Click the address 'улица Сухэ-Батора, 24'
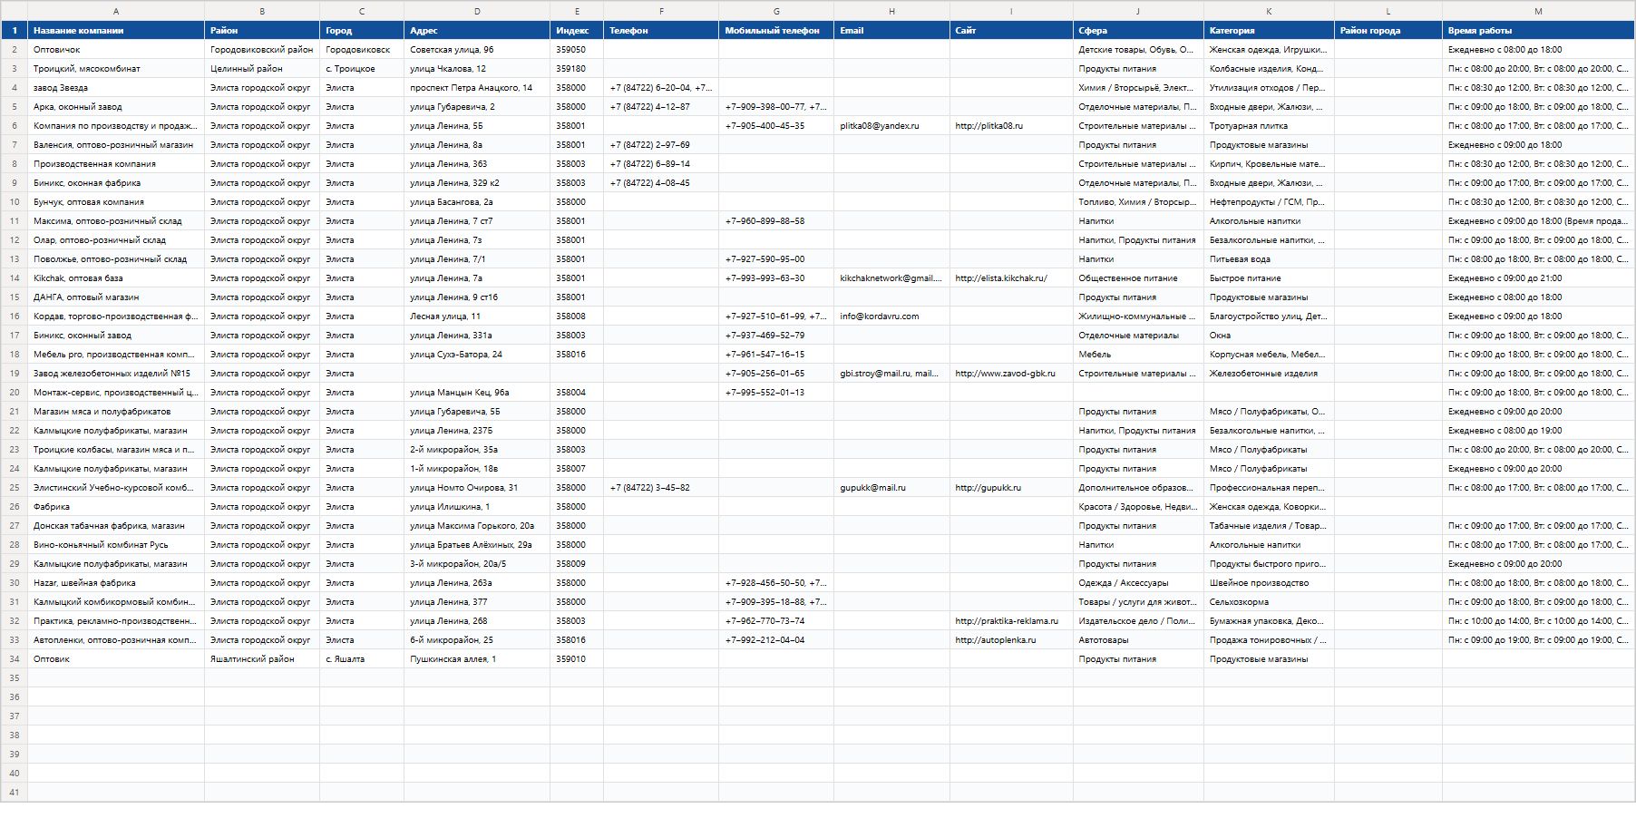The image size is (1636, 818). (x=477, y=355)
